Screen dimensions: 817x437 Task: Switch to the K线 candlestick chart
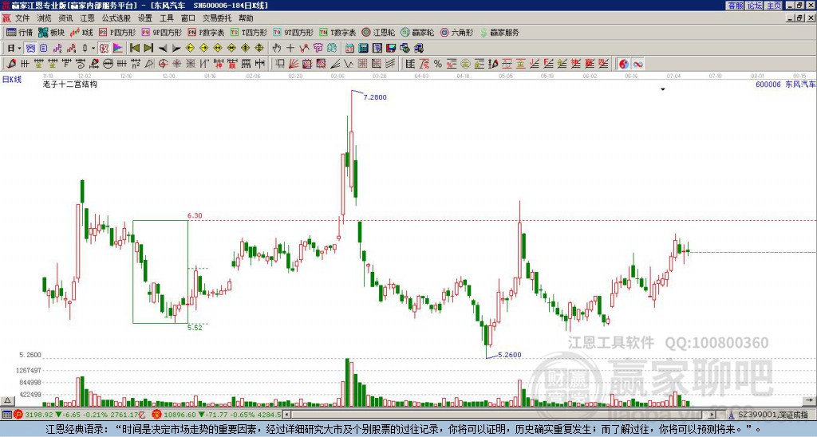pyautogui.click(x=81, y=32)
